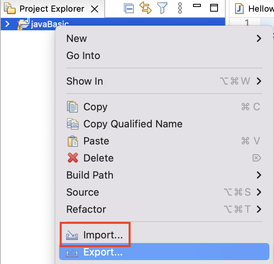The height and width of the screenshot is (264, 274).
Task: Click the javaBasic project folder icon
Action: point(23,24)
